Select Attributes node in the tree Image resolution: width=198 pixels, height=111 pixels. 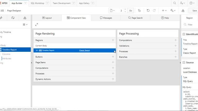[7, 59]
